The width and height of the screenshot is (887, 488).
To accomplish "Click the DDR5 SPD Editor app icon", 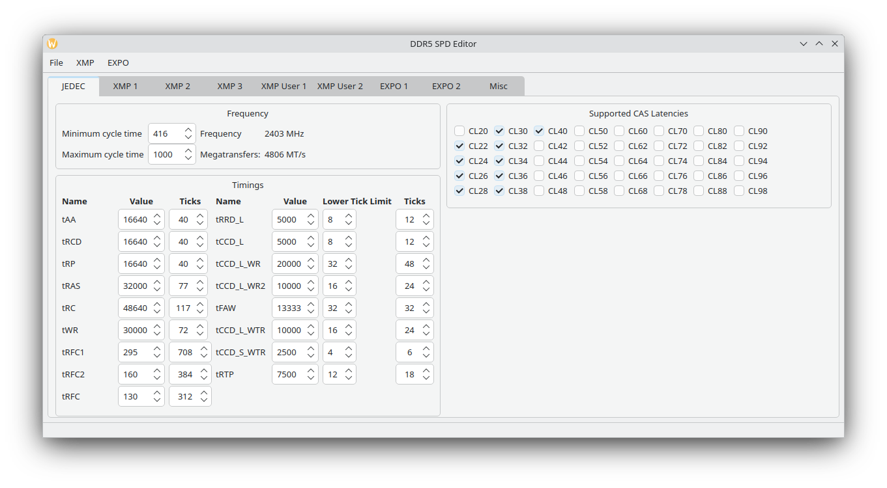I will (52, 44).
